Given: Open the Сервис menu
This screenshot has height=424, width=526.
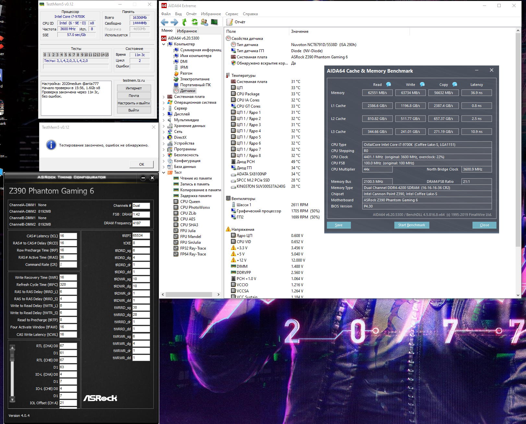Looking at the screenshot, I should (232, 14).
